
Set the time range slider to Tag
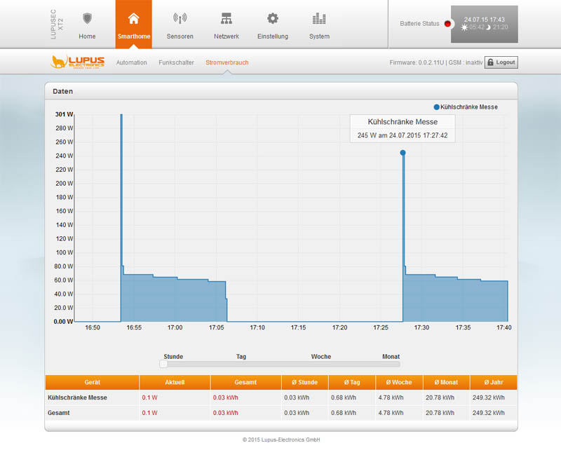coord(241,364)
